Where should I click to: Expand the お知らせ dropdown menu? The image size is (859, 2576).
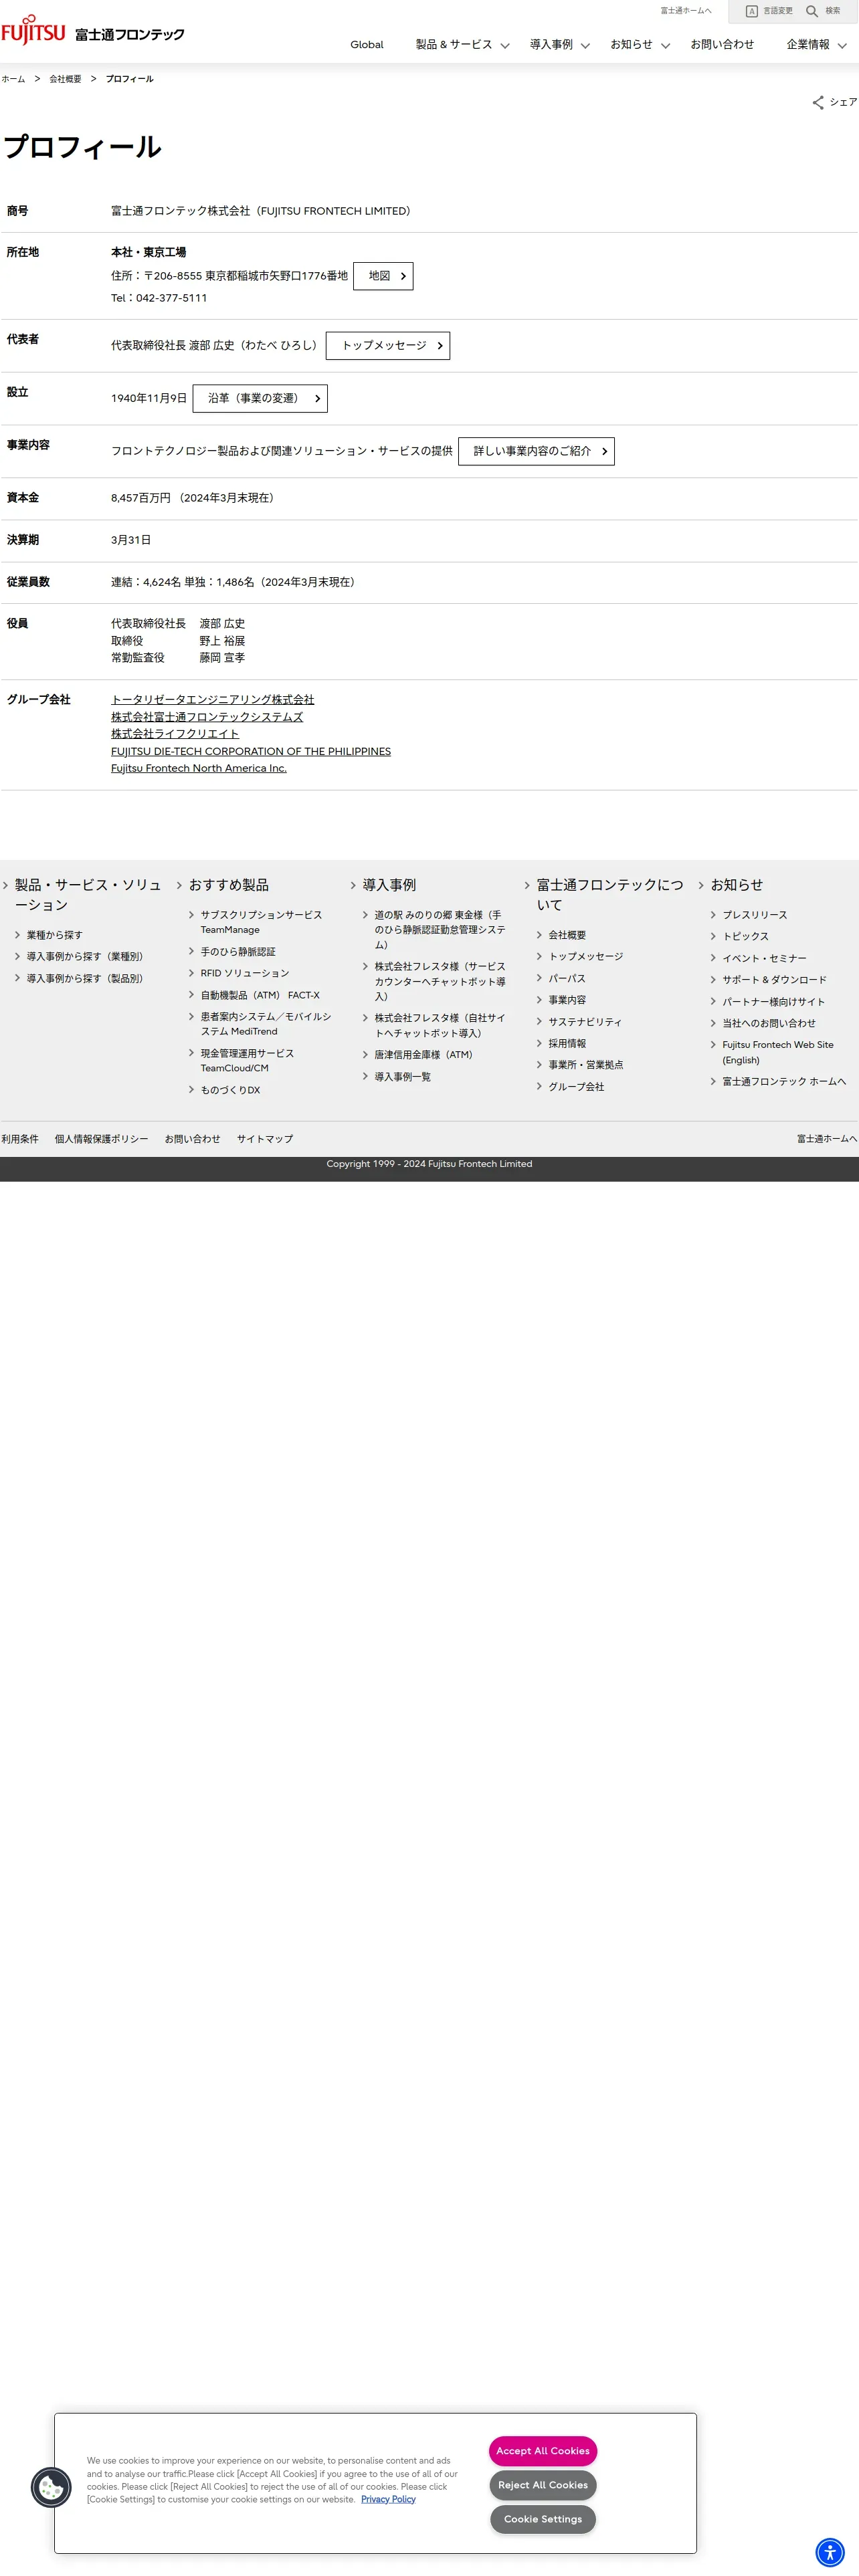pyautogui.click(x=640, y=45)
